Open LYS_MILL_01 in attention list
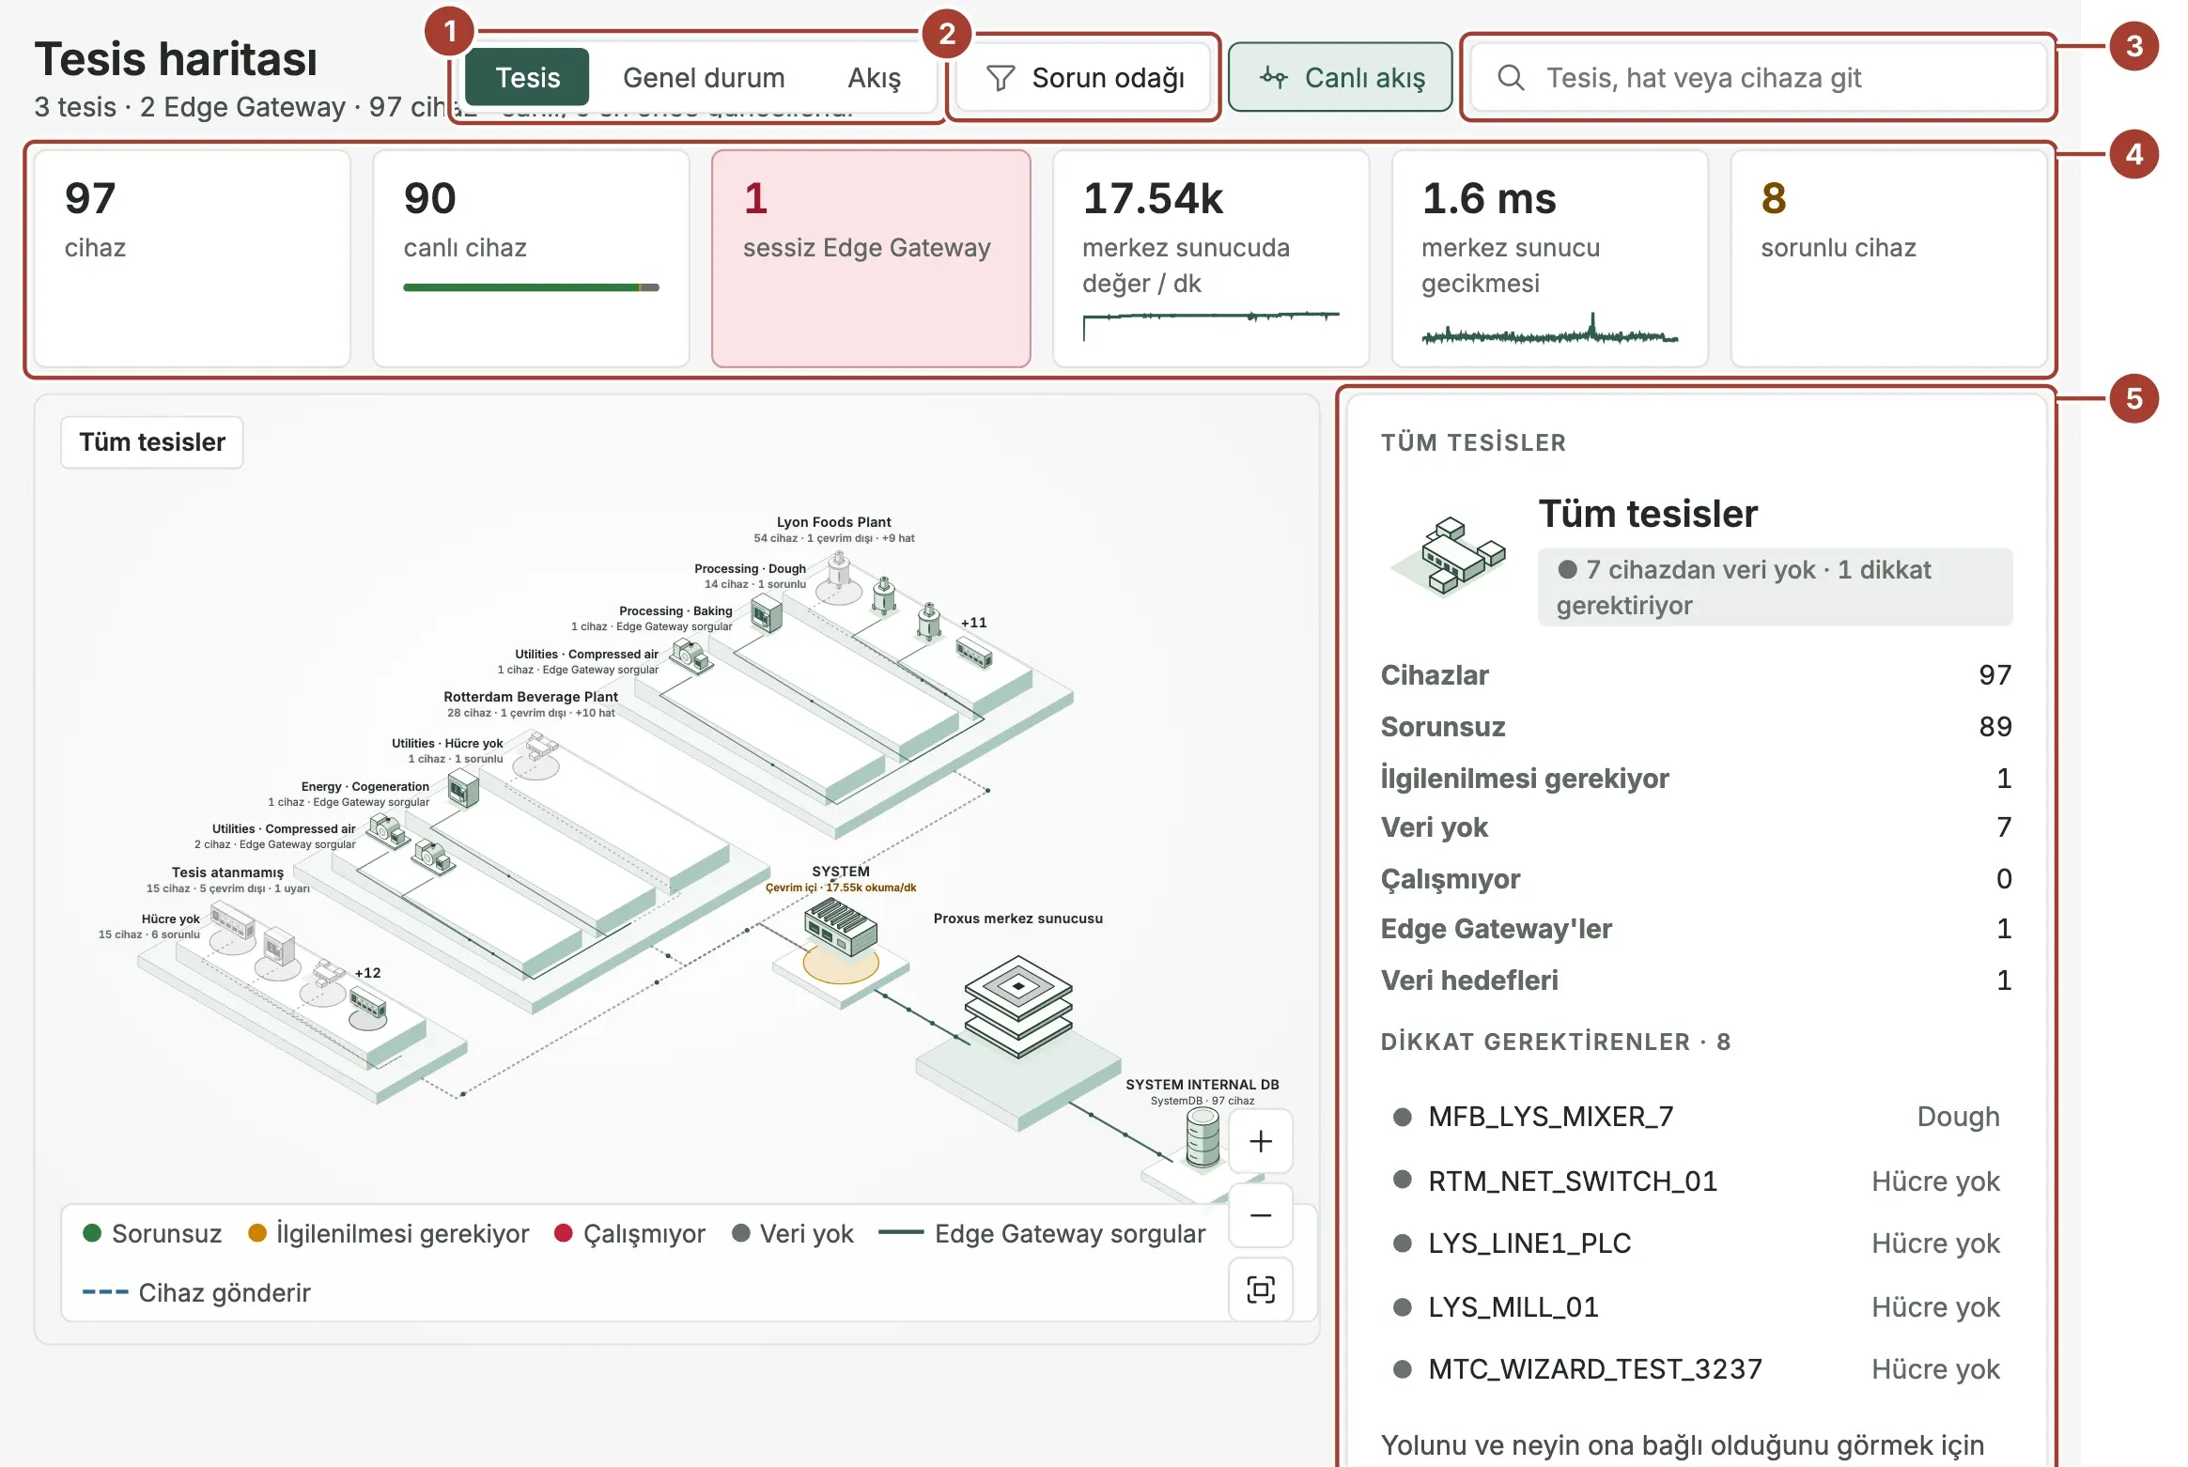2188x1467 pixels. tap(1696, 1306)
